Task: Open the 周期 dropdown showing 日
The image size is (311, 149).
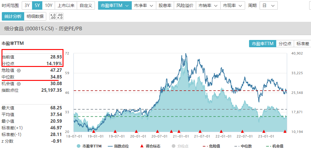Action: [268, 5]
